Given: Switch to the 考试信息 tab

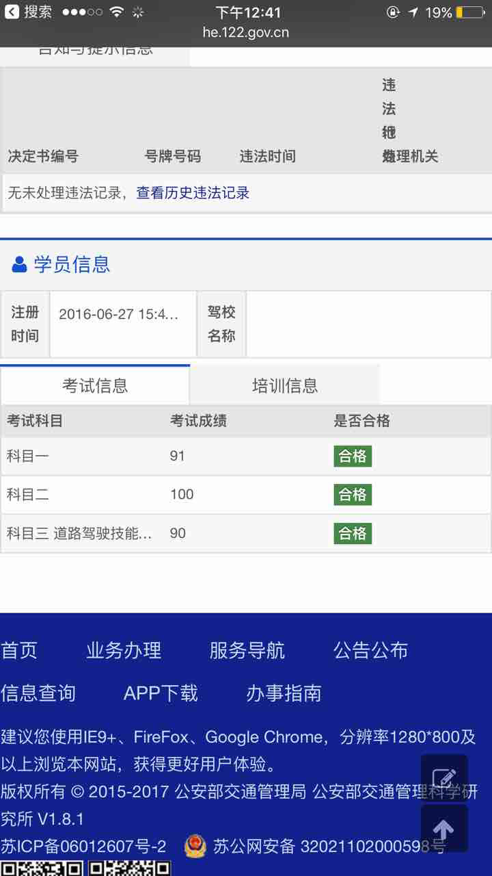Looking at the screenshot, I should tap(95, 385).
